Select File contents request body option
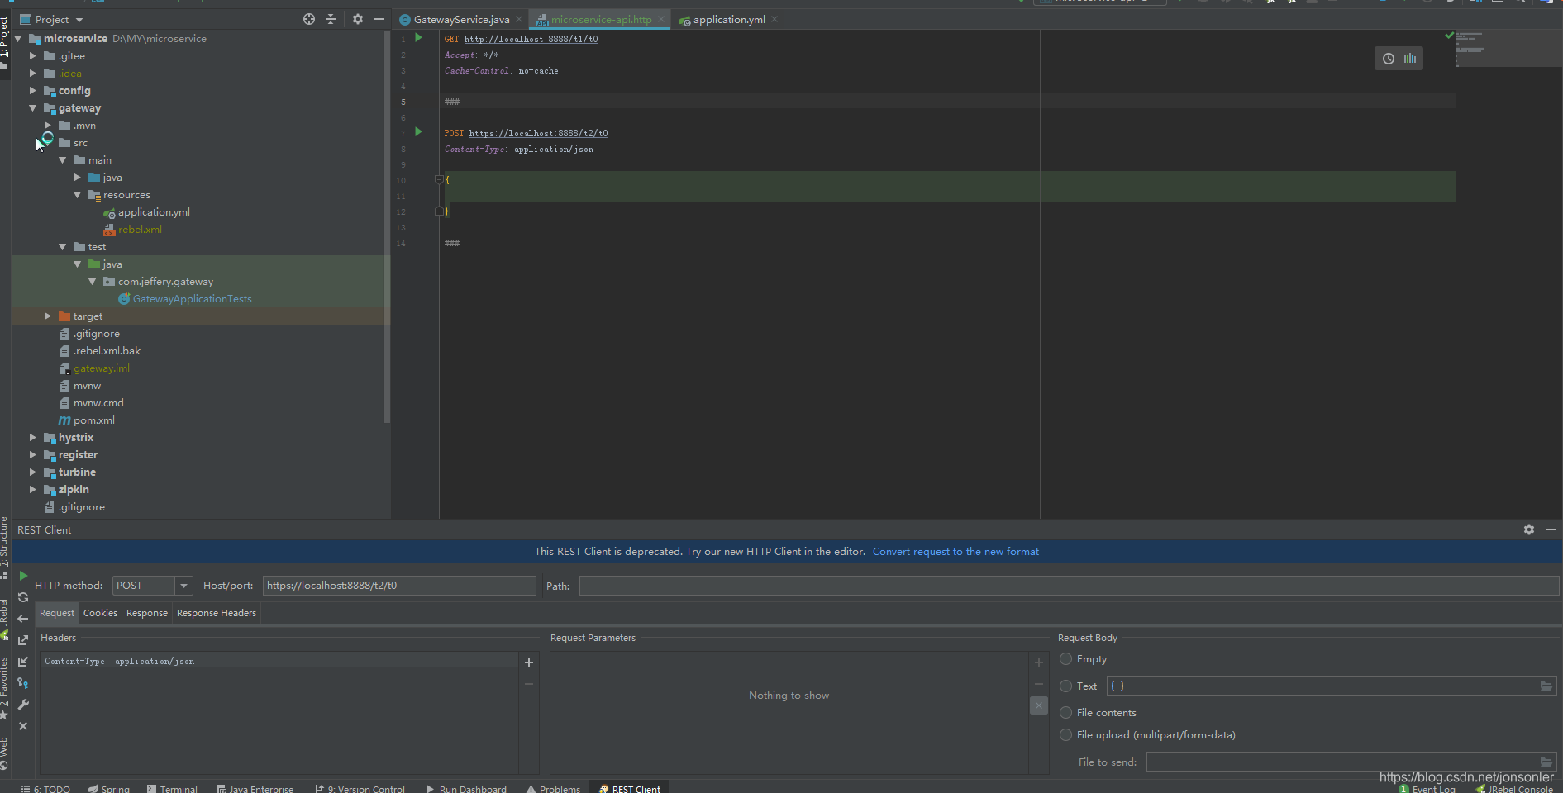This screenshot has width=1563, height=793. 1066,713
